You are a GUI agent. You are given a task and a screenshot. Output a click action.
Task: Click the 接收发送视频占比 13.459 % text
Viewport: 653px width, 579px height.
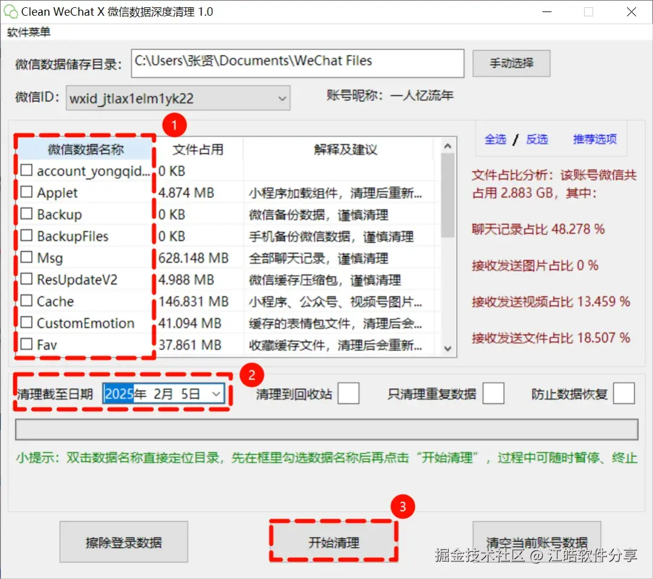click(x=551, y=302)
